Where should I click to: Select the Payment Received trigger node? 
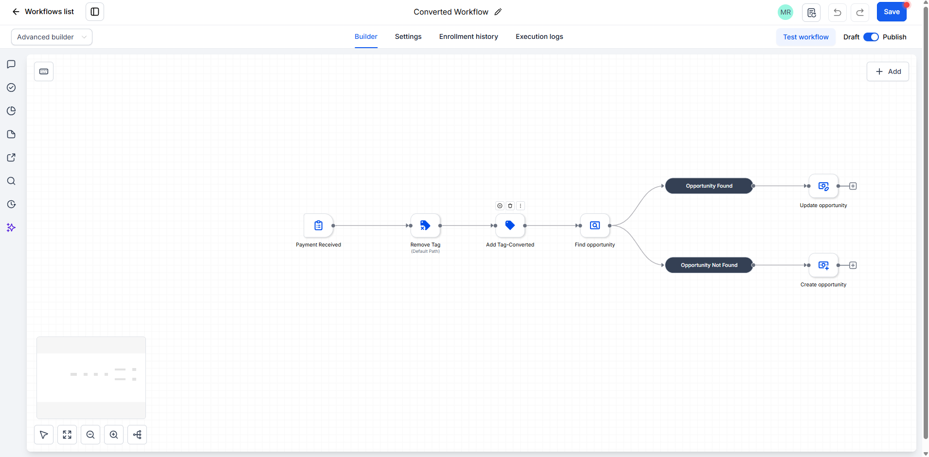319,226
